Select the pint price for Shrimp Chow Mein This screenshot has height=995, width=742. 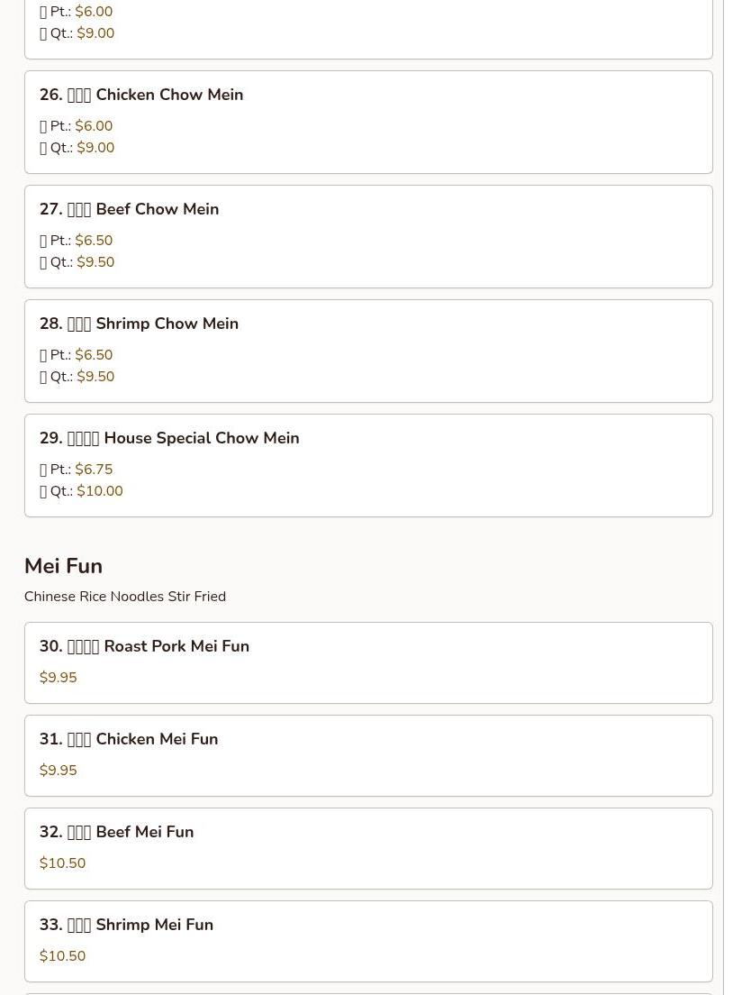[x=94, y=356]
